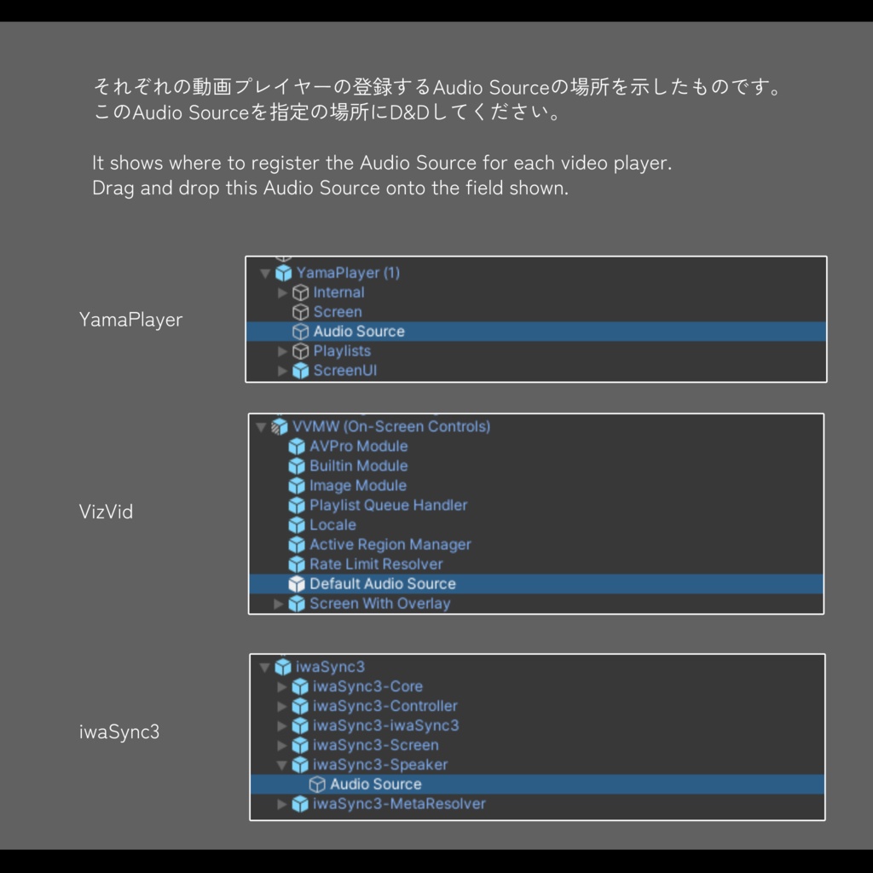This screenshot has height=873, width=873.
Task: Click the AVPro Module cube icon
Action: 297,446
